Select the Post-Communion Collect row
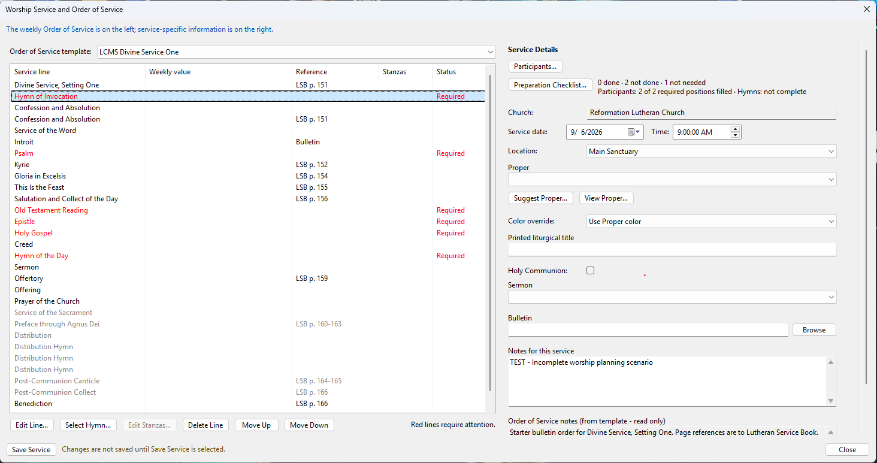 coord(248,392)
